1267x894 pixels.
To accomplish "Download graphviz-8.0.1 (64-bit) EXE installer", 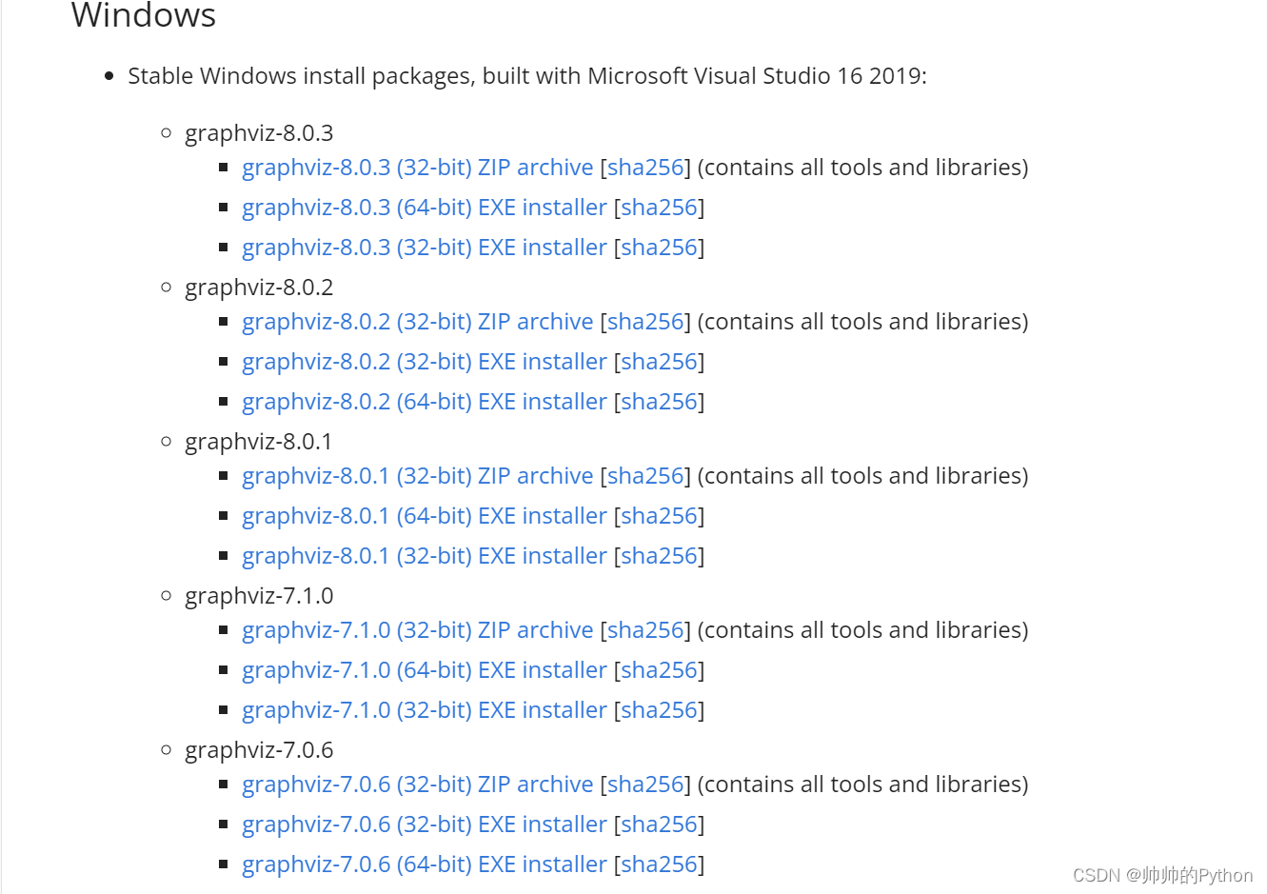I will 424,516.
